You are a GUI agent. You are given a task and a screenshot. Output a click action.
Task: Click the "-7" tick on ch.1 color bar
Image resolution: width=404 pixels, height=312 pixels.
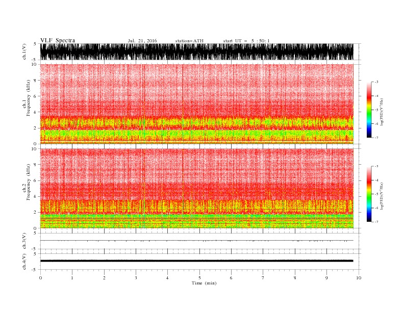(376, 138)
